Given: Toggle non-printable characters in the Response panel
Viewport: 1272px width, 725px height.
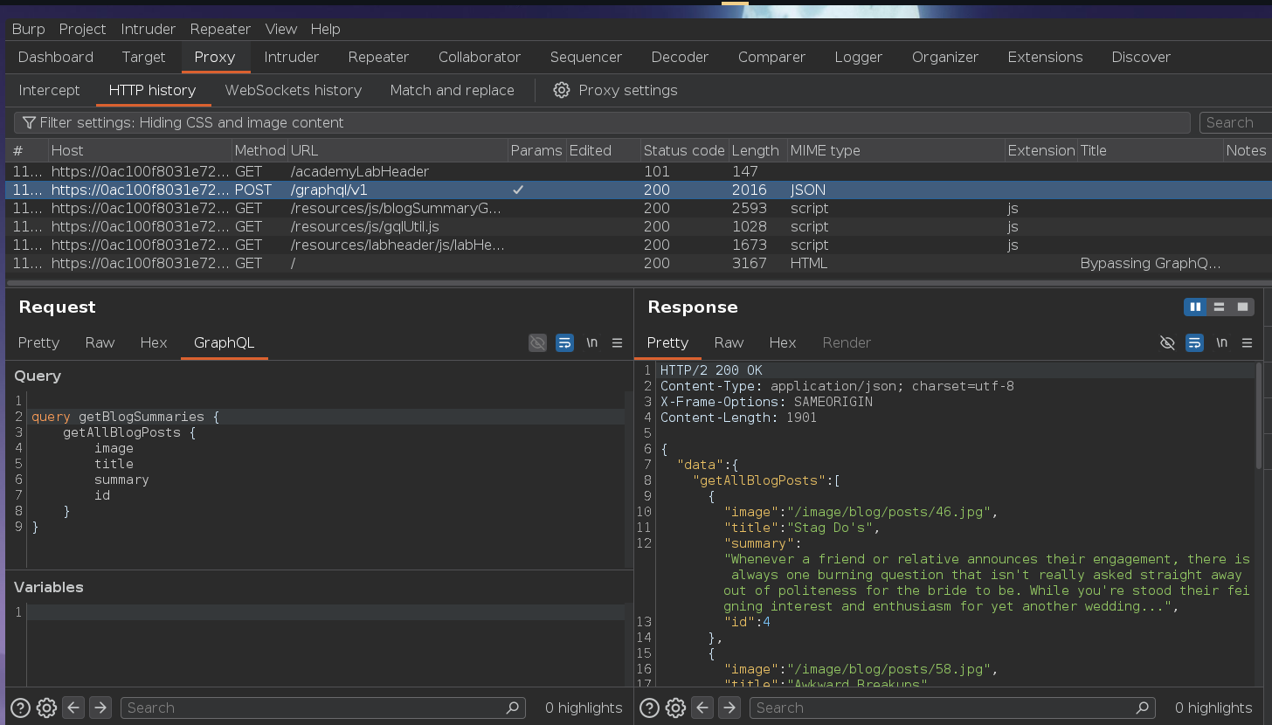Looking at the screenshot, I should [1167, 342].
